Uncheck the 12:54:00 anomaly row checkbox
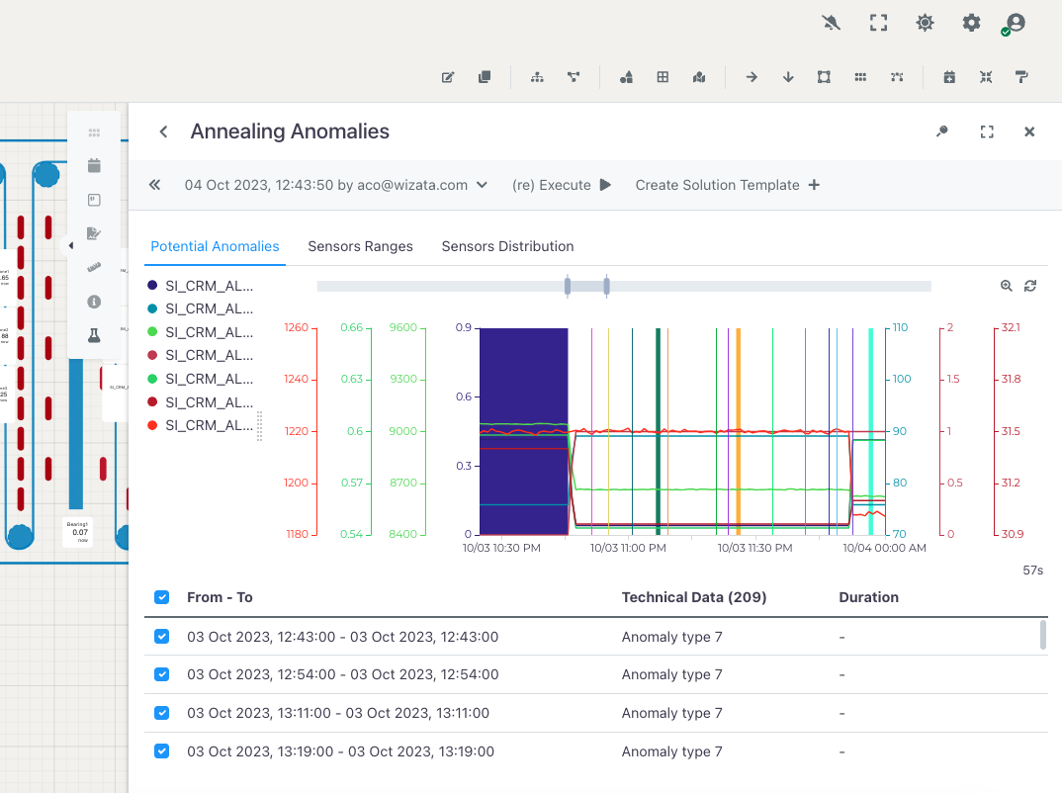This screenshot has height=793, width=1062. tap(161, 674)
